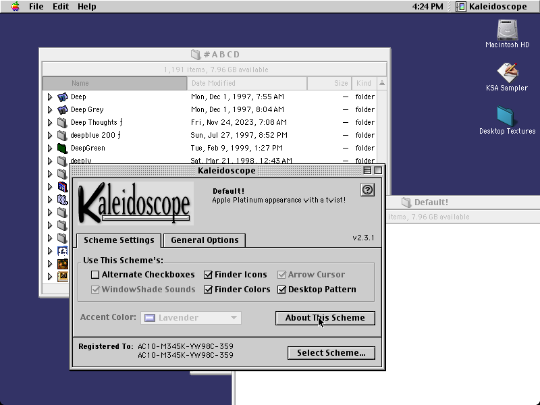This screenshot has height=405, width=540.
Task: Select the "Deep" folder name
Action: (x=78, y=97)
